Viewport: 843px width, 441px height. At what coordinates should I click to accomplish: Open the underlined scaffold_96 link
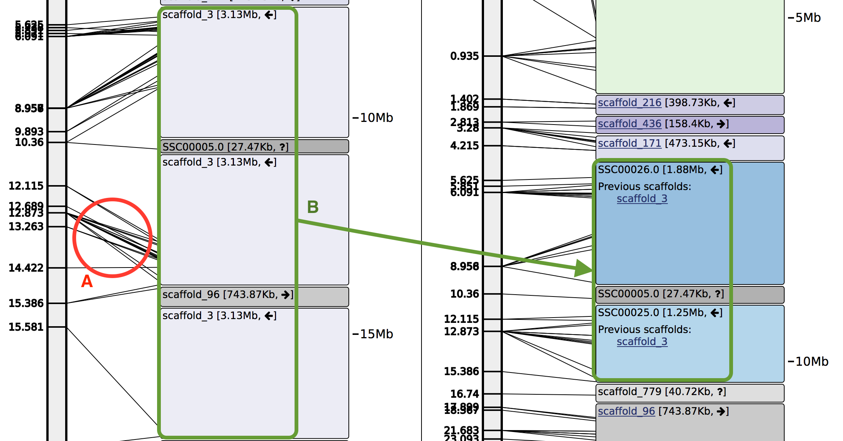click(626, 411)
